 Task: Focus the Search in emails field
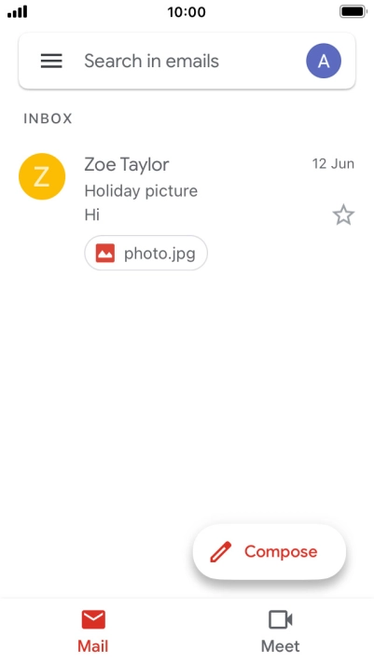point(187,61)
